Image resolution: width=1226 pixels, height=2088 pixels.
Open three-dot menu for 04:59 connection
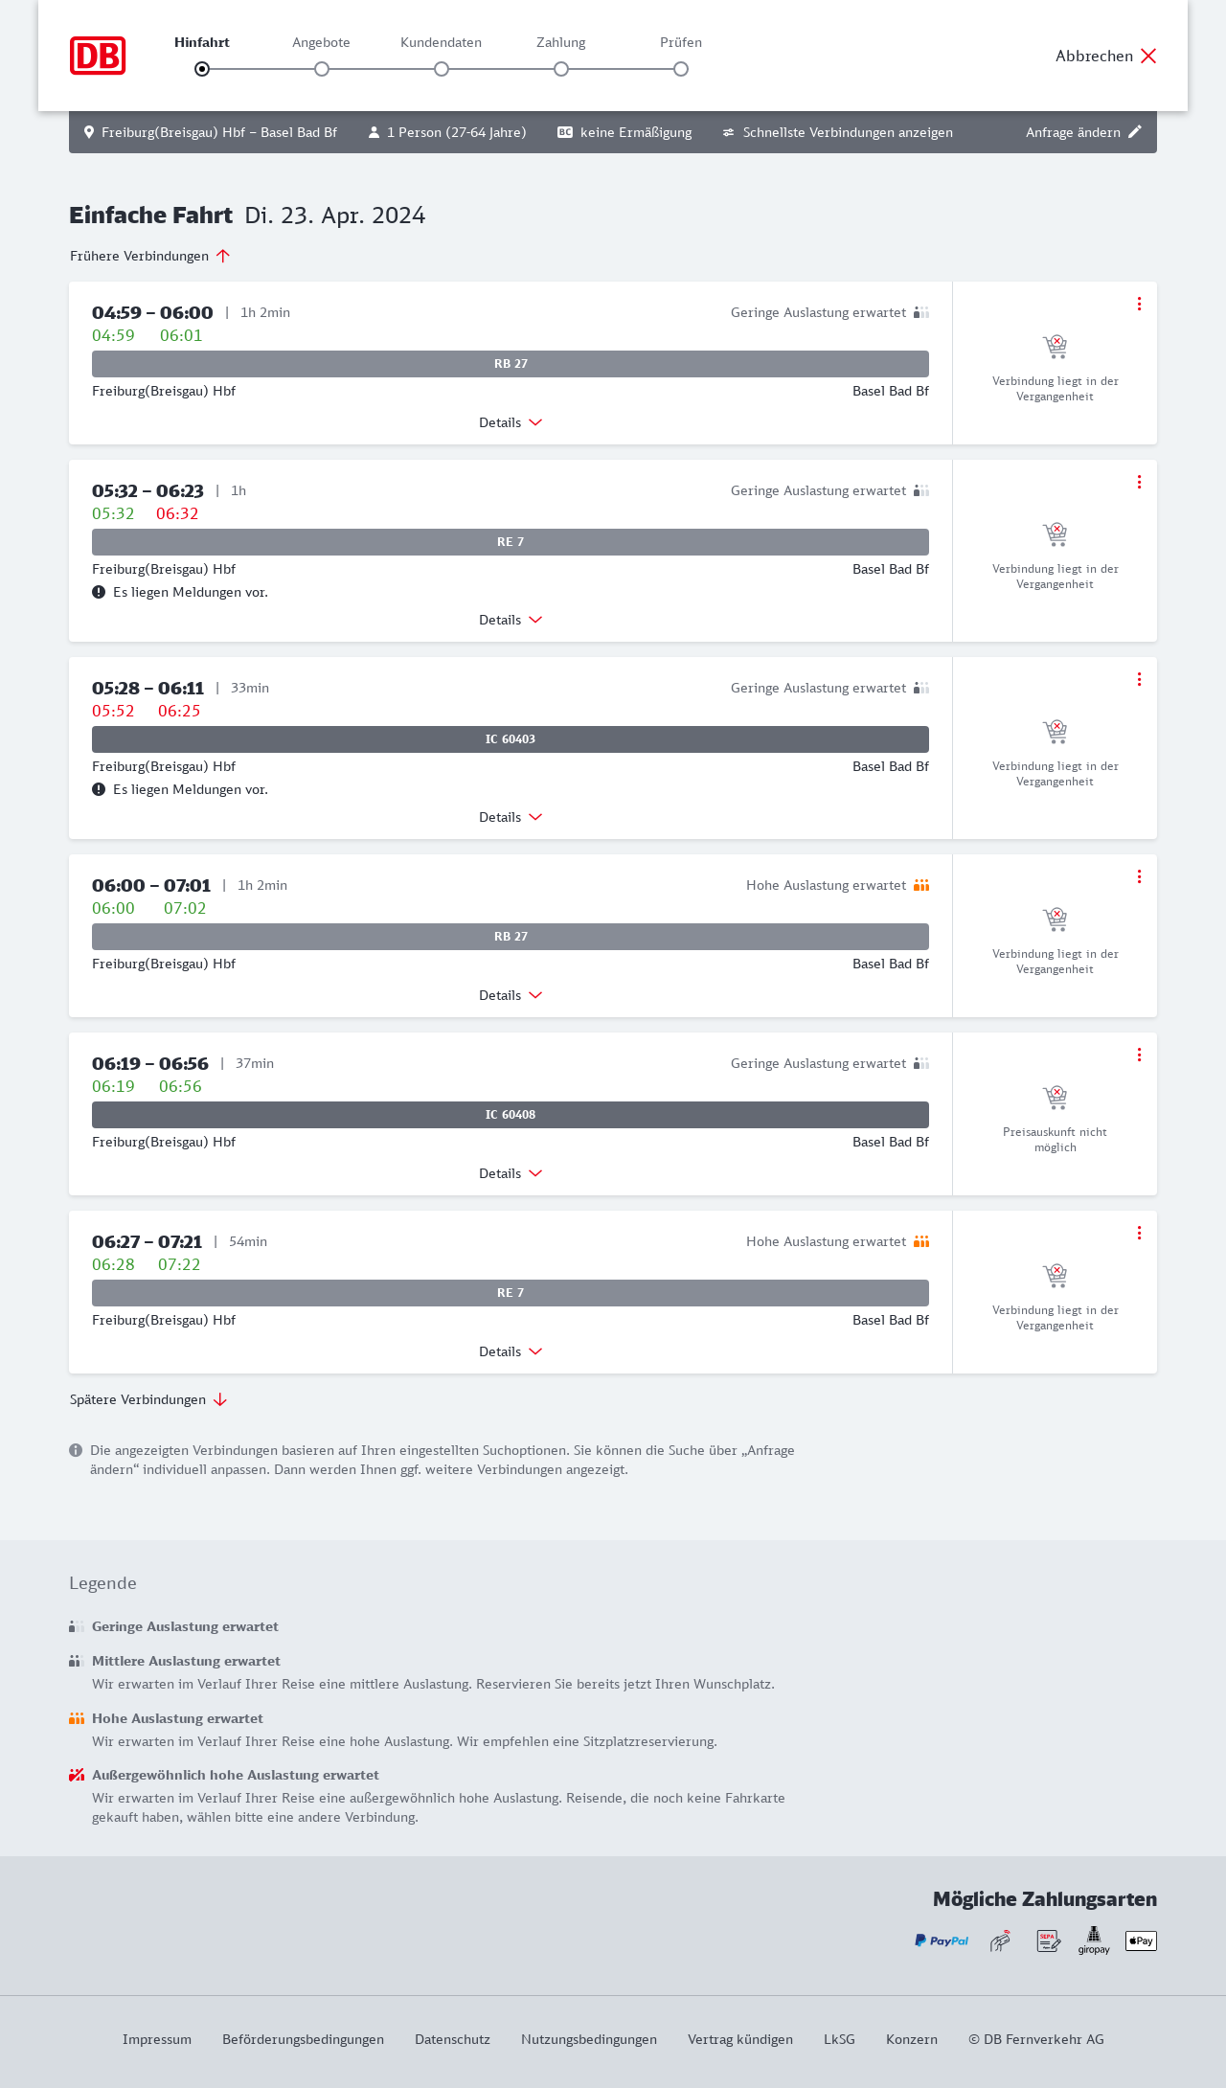1139,304
